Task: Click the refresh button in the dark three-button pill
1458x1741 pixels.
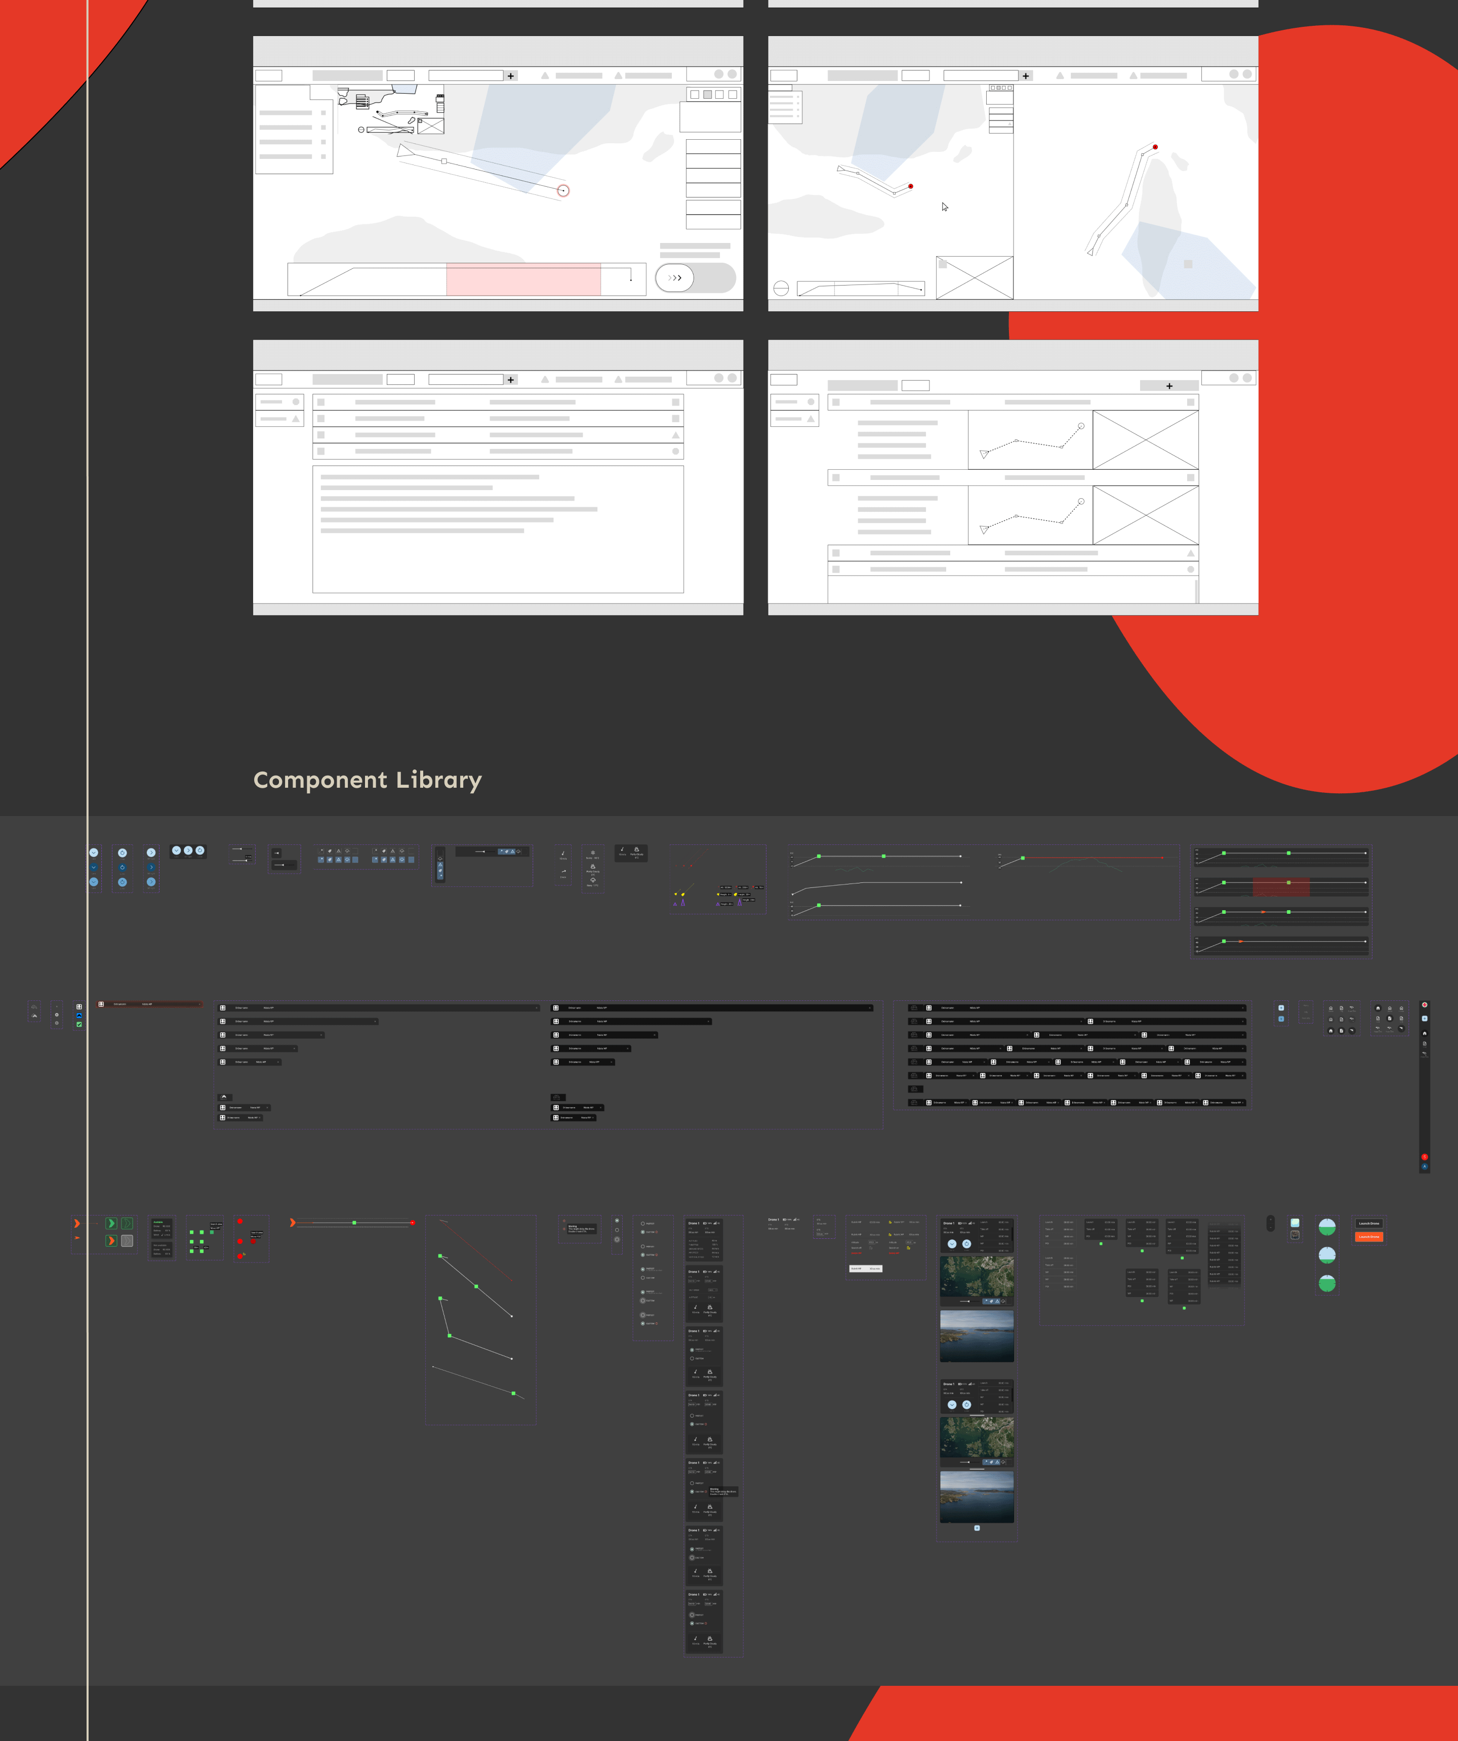Action: 200,851
